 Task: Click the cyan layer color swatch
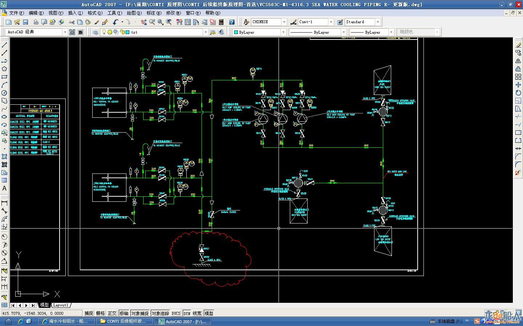[x=127, y=32]
